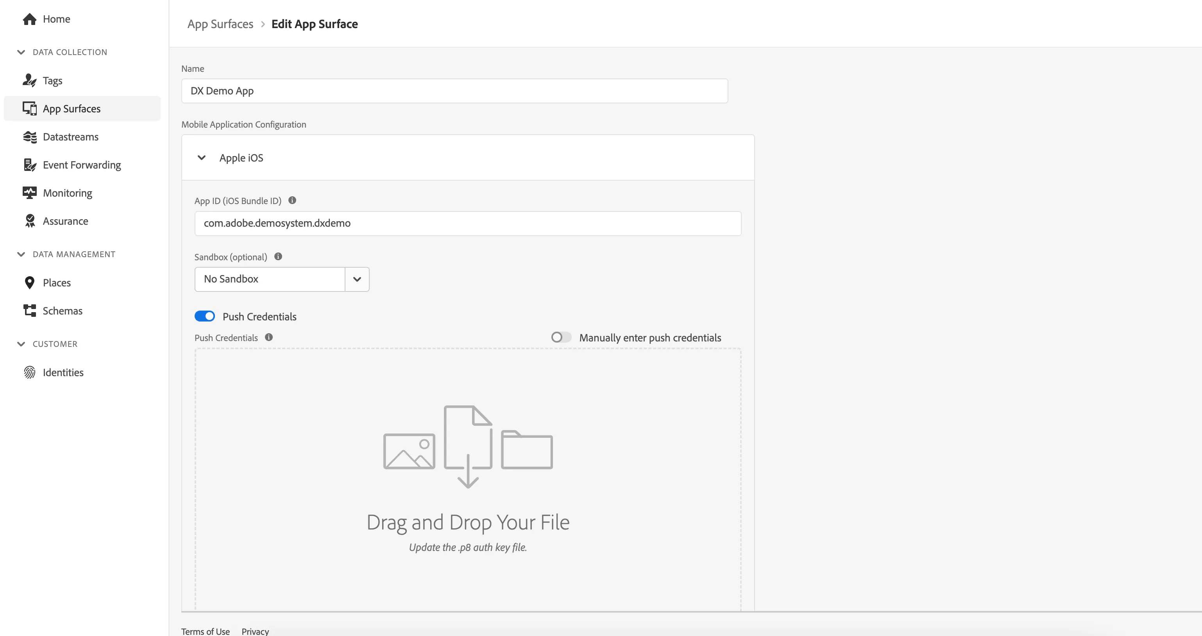Collapse the DATA MANAGEMENT section
This screenshot has width=1202, height=636.
point(21,254)
